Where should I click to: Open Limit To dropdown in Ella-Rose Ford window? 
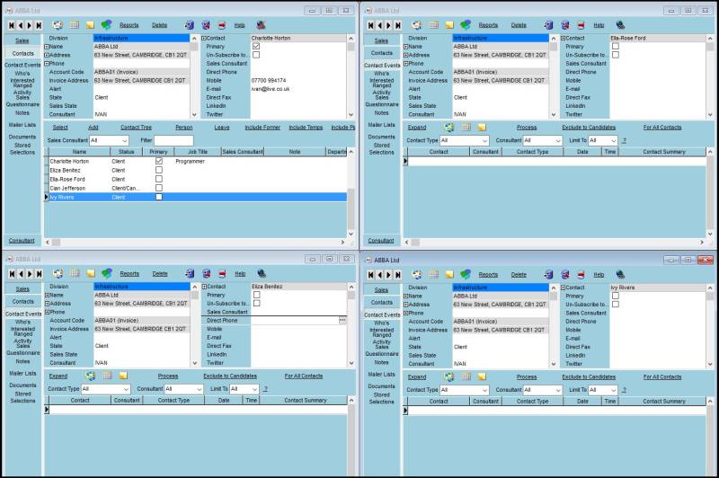(x=614, y=140)
